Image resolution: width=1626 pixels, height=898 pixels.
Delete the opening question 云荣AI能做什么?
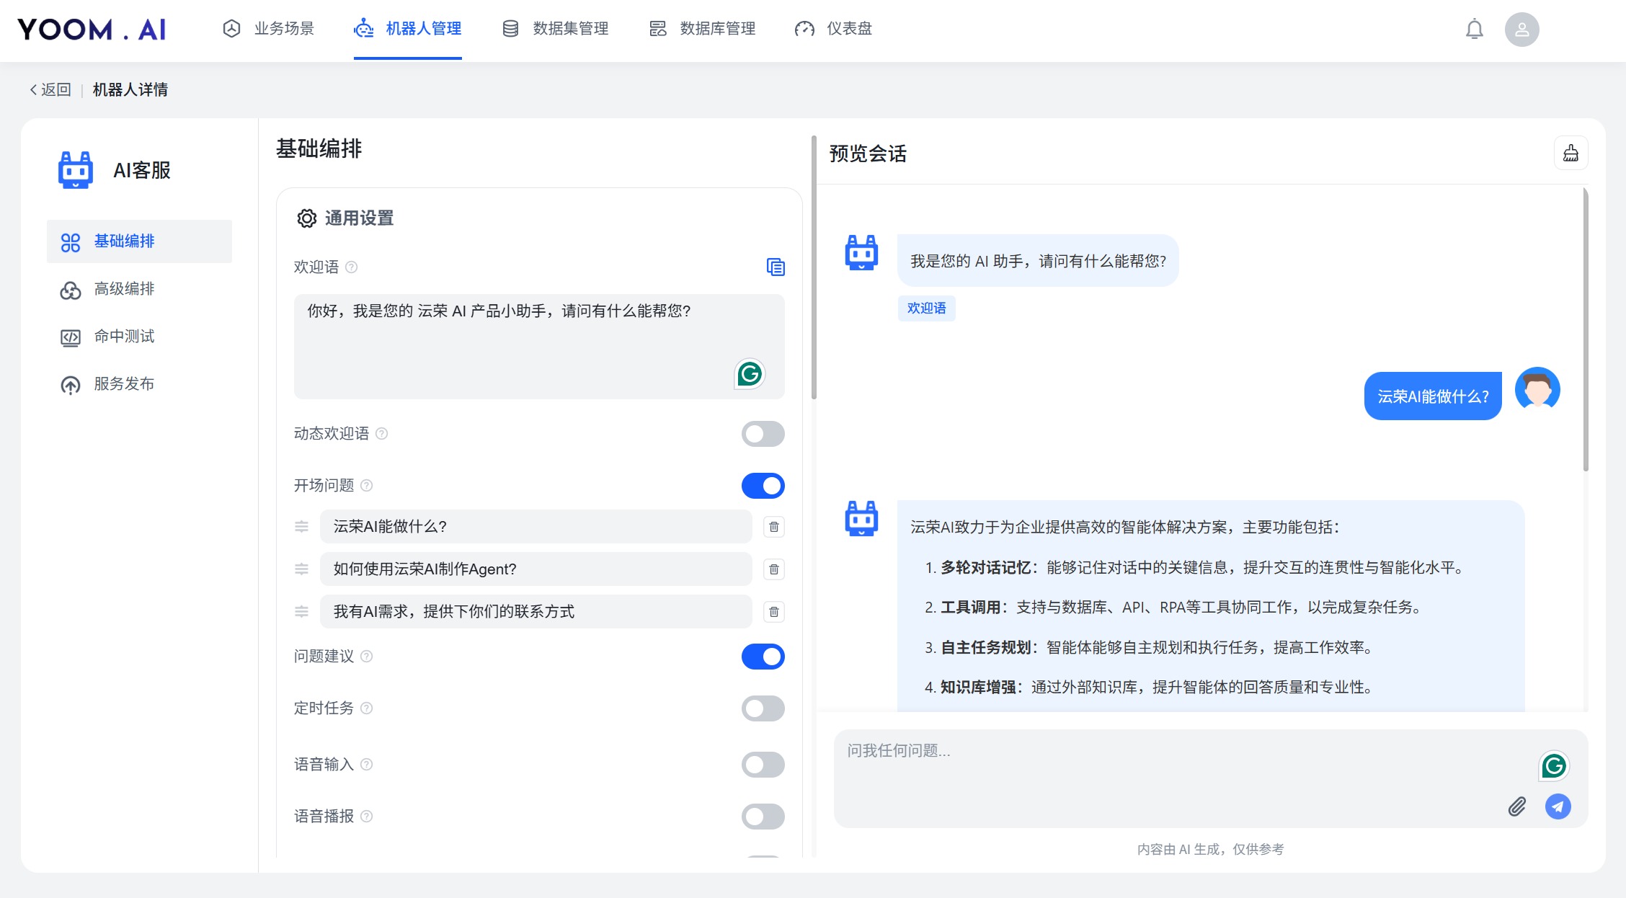click(774, 527)
